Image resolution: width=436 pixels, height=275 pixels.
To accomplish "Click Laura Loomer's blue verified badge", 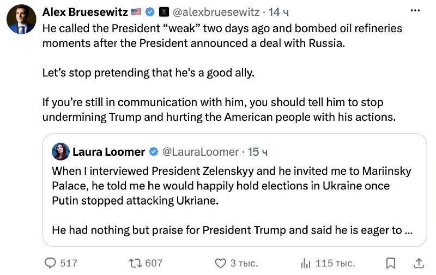I will [154, 152].
